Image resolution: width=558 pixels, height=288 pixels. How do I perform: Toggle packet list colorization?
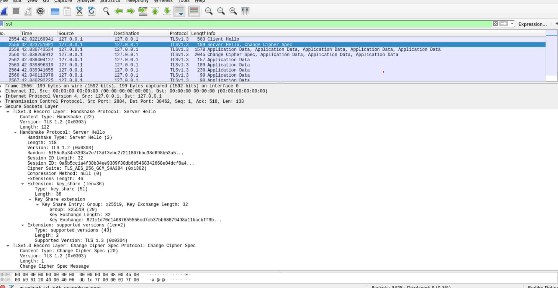pyautogui.click(x=194, y=11)
